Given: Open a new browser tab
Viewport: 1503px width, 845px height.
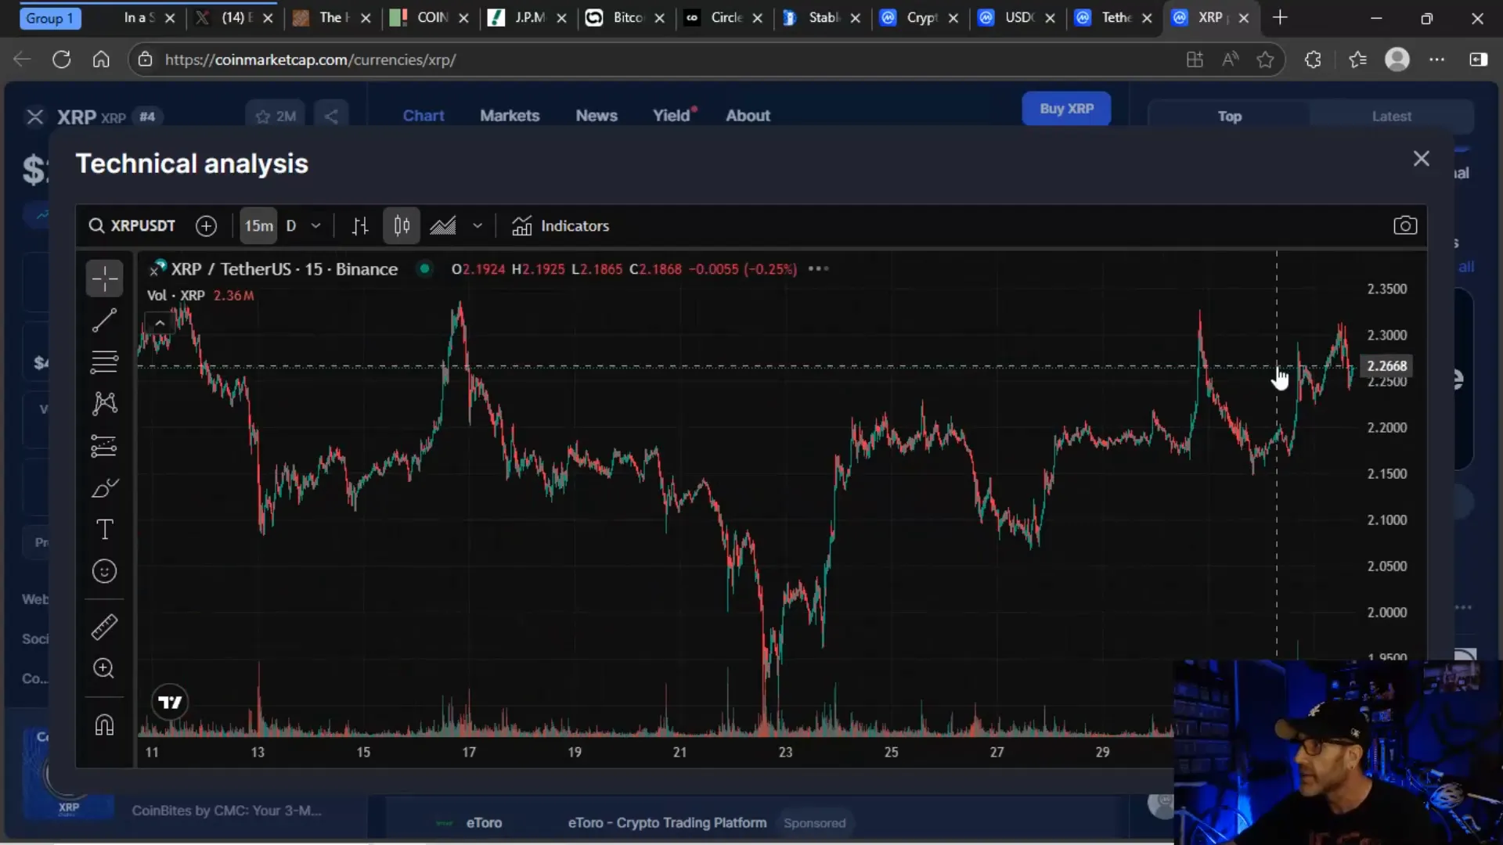Looking at the screenshot, I should 1280,17.
